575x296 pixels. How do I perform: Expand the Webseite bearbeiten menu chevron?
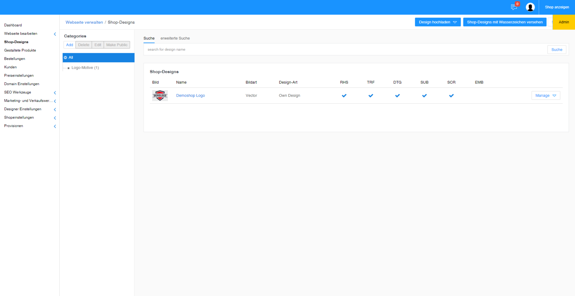[x=55, y=34]
